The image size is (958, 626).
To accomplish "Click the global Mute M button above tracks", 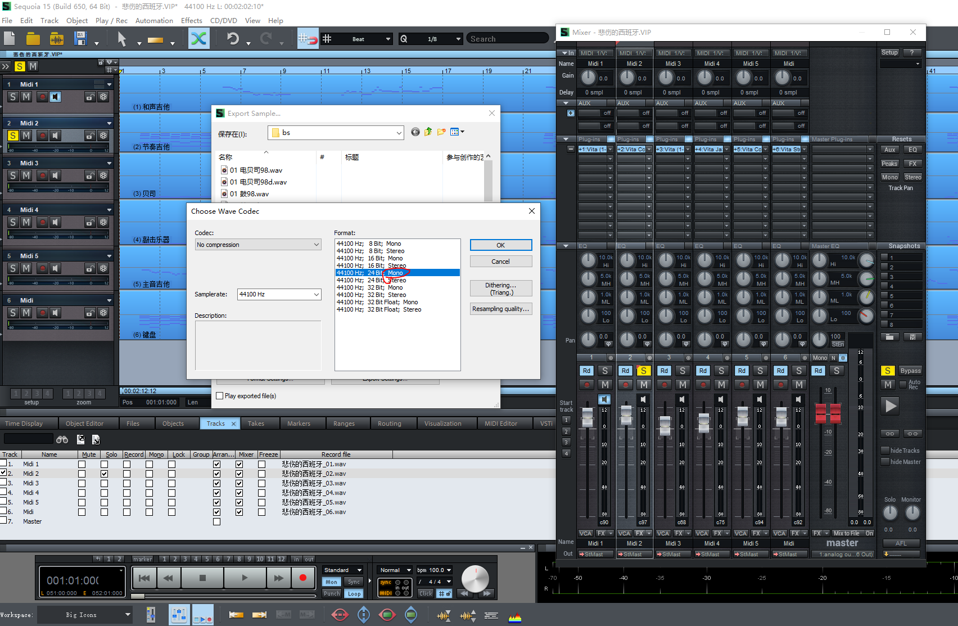I will (33, 66).
